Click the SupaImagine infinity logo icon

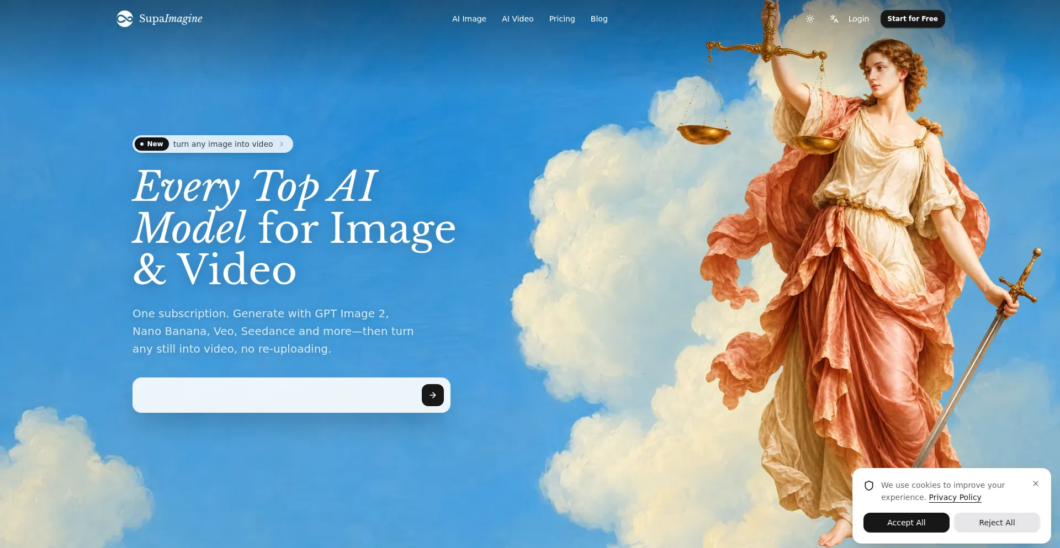pos(125,19)
